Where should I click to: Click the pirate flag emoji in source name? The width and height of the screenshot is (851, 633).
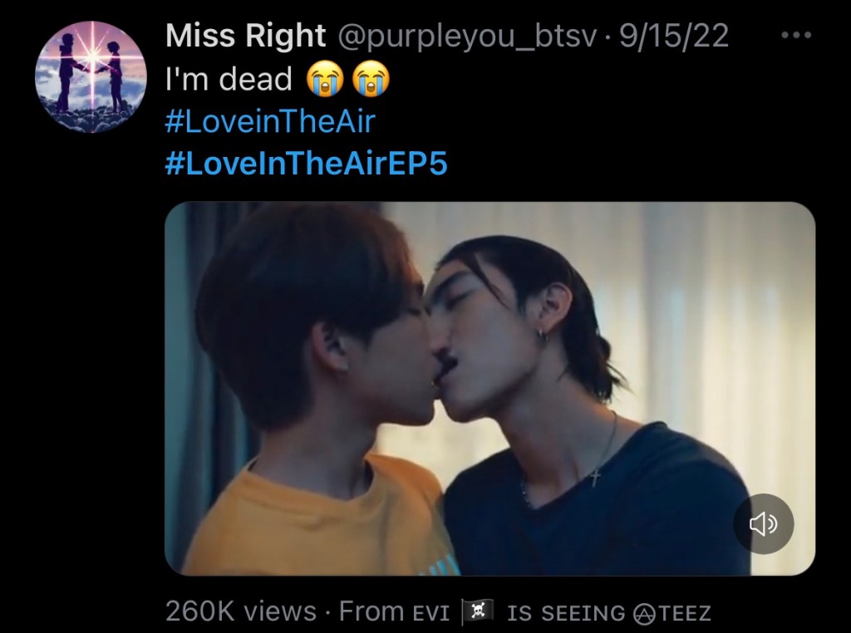(478, 612)
